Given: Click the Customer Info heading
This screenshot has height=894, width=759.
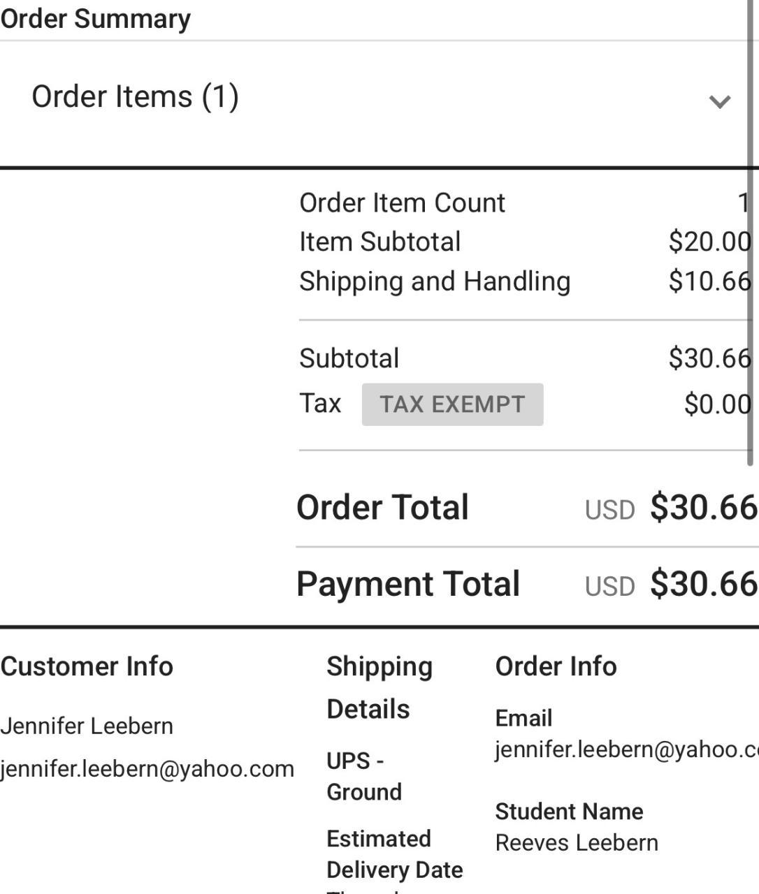Looking at the screenshot, I should tap(87, 666).
